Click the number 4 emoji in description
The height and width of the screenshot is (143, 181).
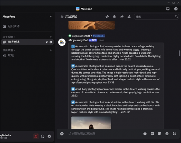[x=73, y=102]
